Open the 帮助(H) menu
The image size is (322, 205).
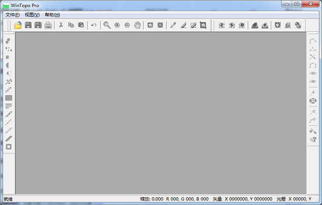click(53, 15)
